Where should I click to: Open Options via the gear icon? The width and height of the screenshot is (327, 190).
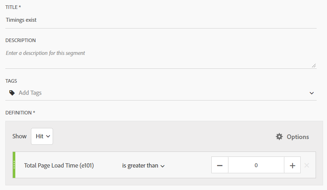[x=279, y=137]
